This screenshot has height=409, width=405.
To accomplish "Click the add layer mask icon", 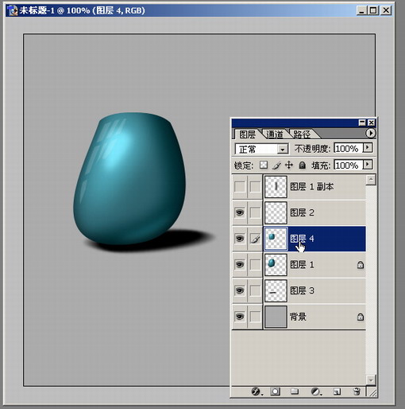I will 275,391.
